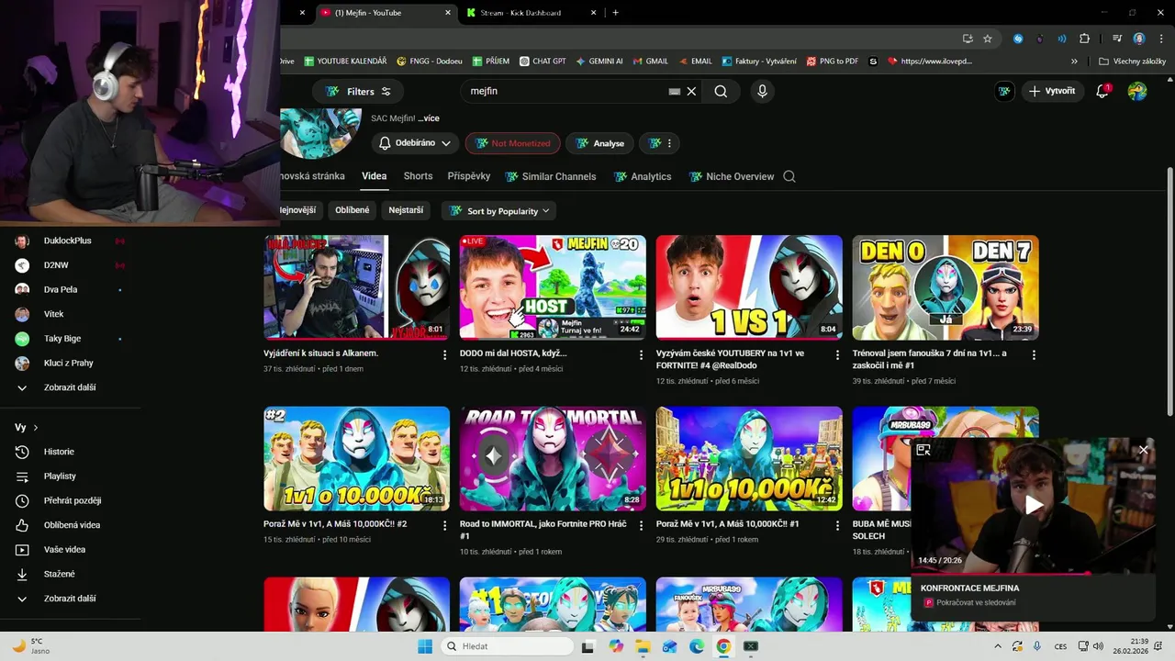Image resolution: width=1175 pixels, height=661 pixels.
Task: Open the parrot account avatar menu
Action: click(x=1137, y=91)
